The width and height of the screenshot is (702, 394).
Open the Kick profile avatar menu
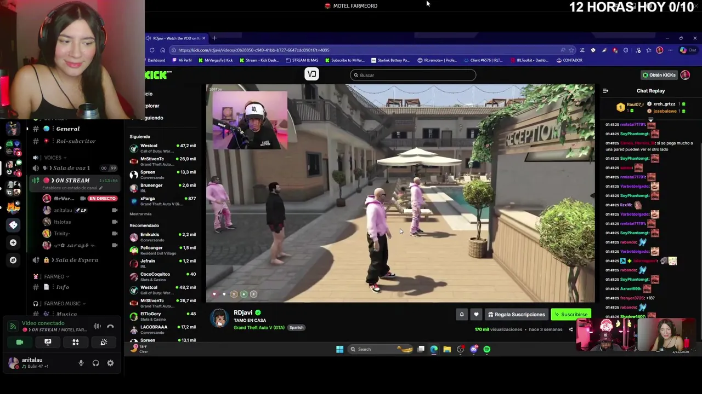point(685,75)
